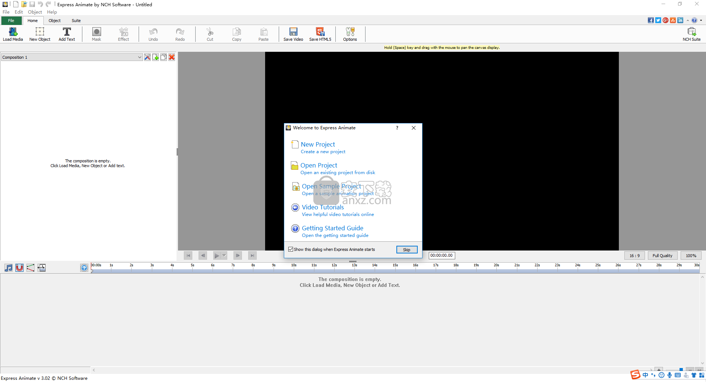Open keyframe graph lines icon in timeline
Viewport: 706px width, 382px height.
coord(31,268)
